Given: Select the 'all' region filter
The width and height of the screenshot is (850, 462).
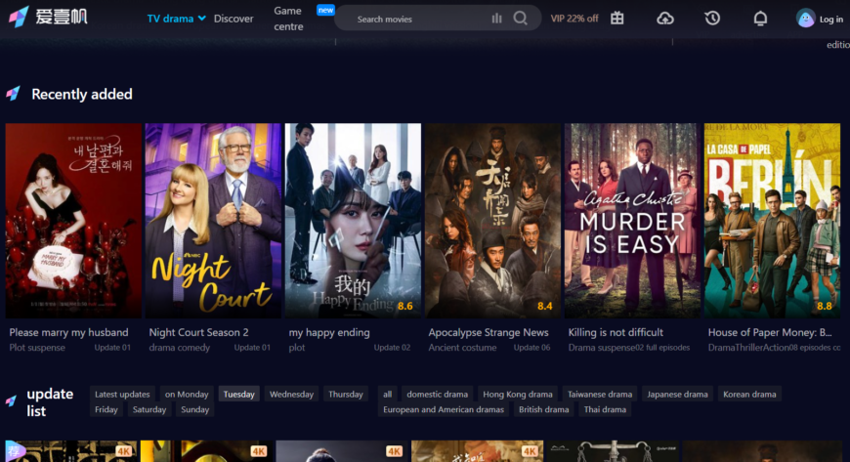Looking at the screenshot, I should tap(387, 395).
